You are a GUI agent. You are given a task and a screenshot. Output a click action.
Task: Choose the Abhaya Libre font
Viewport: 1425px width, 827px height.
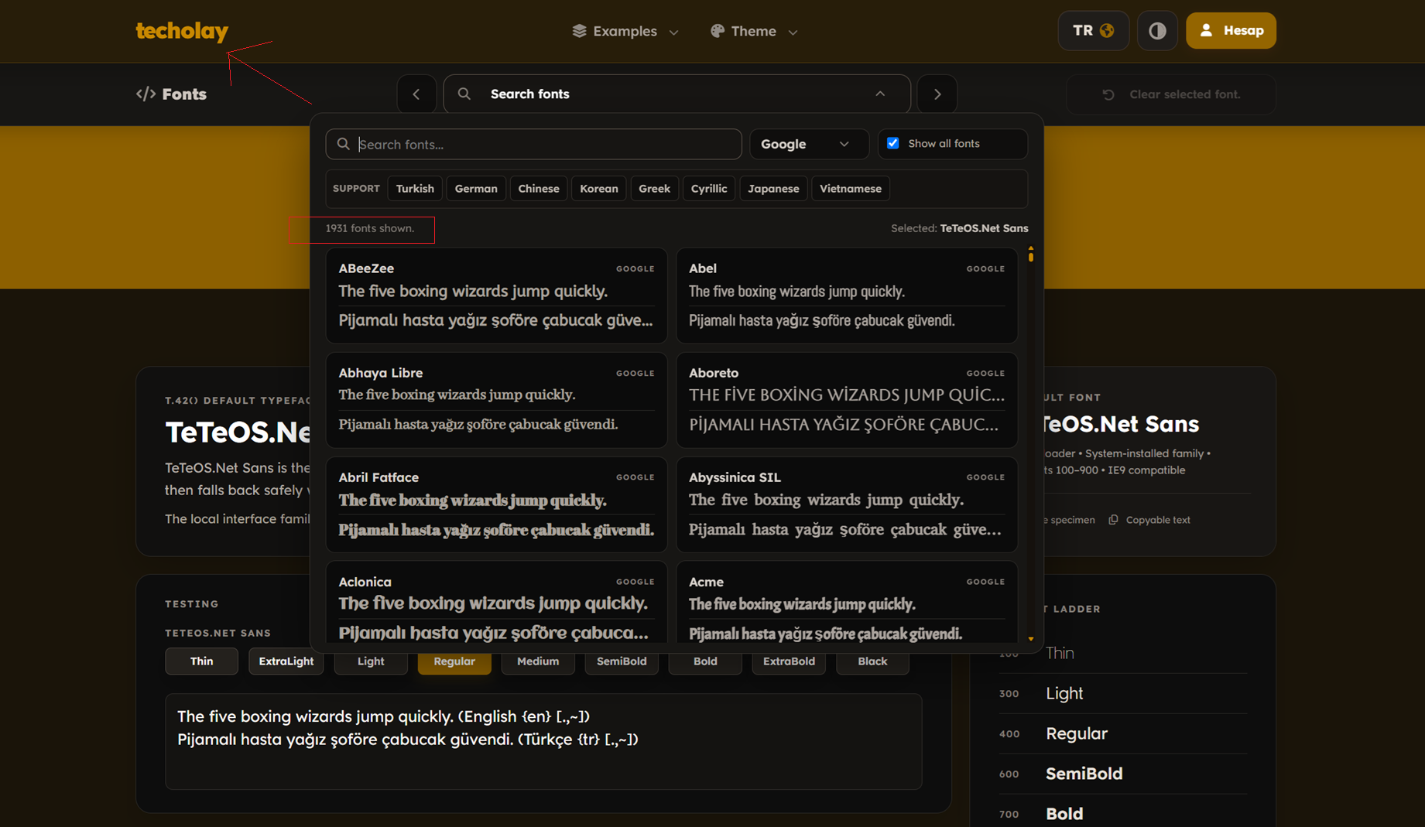[496, 400]
